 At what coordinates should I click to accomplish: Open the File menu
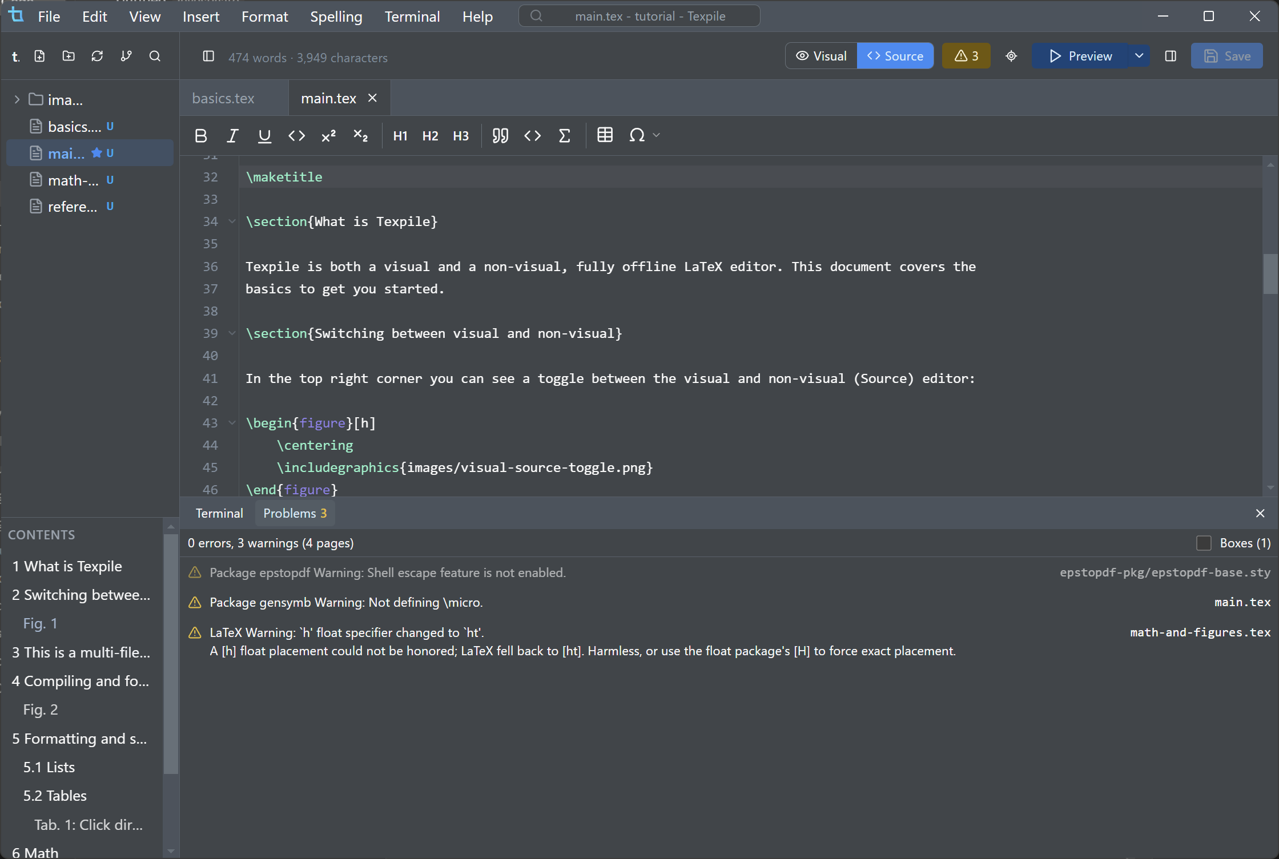click(49, 17)
